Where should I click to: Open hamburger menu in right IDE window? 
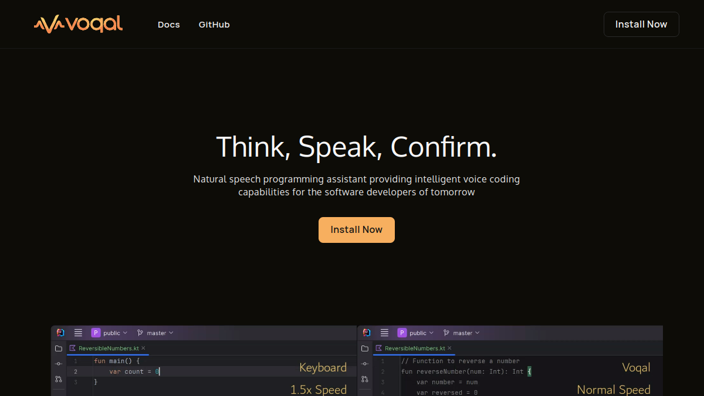pos(384,333)
